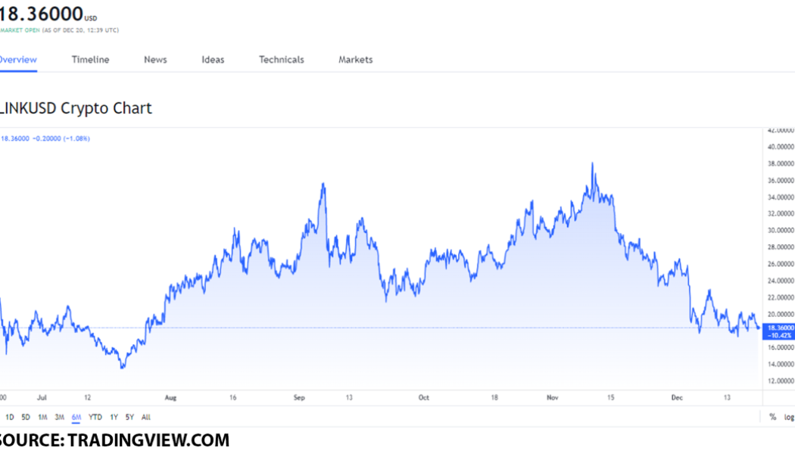Set chart range to 1D
Screen dimensions: 795x454
click(x=10, y=417)
